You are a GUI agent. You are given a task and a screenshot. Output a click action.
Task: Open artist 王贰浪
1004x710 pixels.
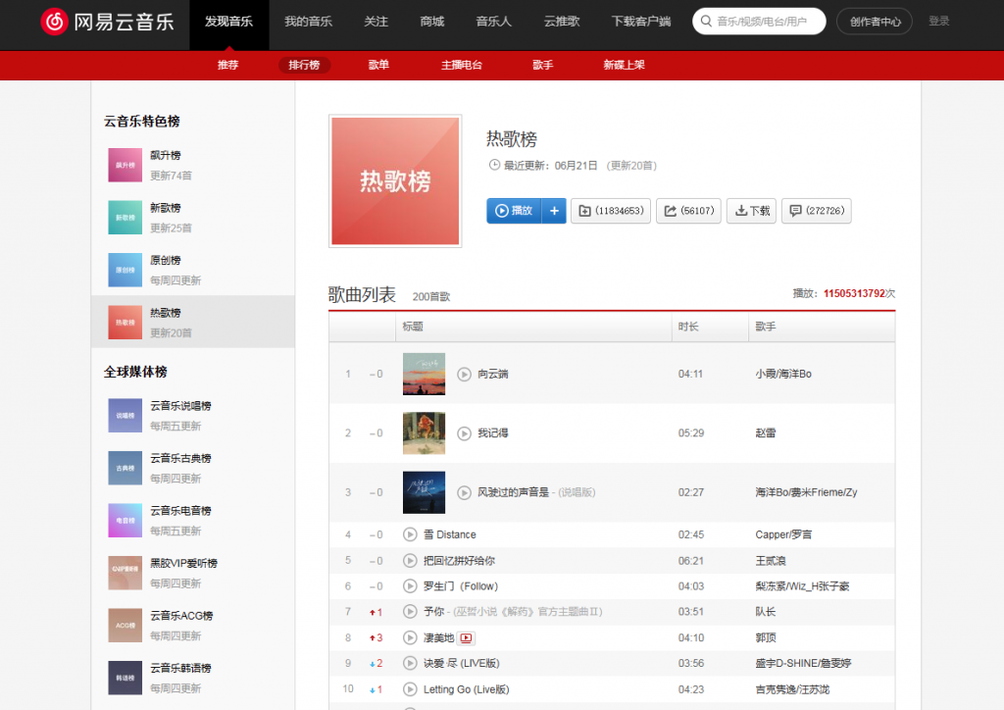click(x=771, y=561)
